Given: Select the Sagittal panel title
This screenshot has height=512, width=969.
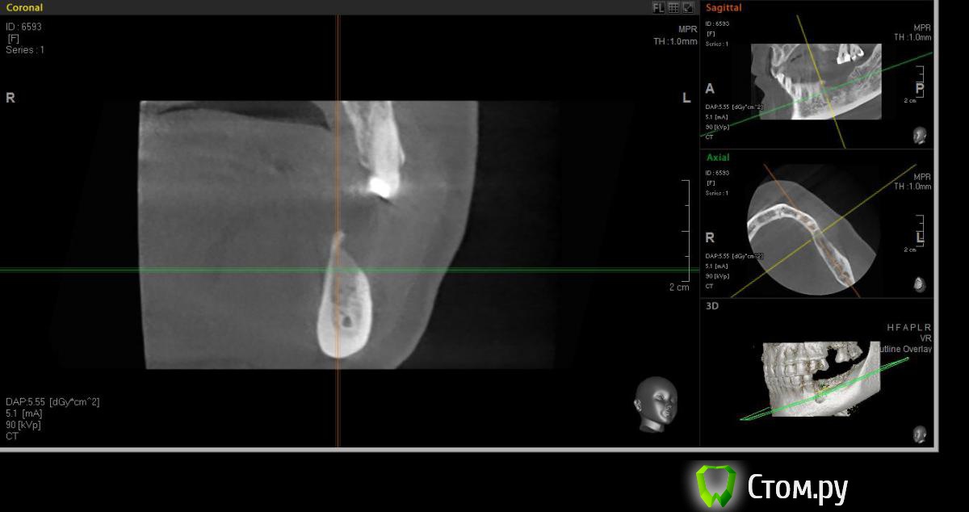Looking at the screenshot, I should click(x=724, y=8).
